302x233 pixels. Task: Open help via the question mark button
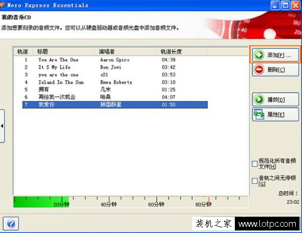(x=11, y=224)
